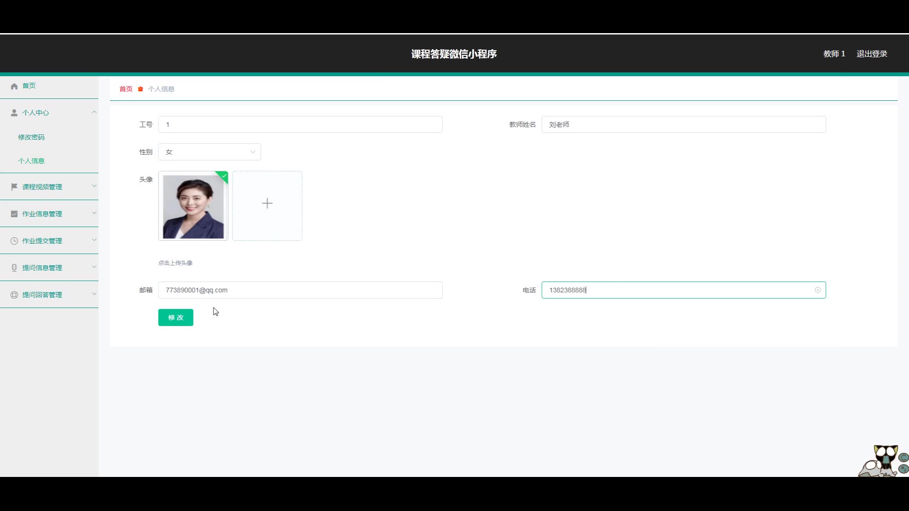Open 作业信息管理 menu
Viewport: 909px width, 511px height.
[x=49, y=214]
